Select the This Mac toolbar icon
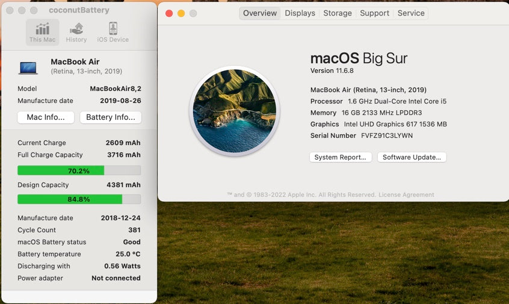Viewport: 509px width, 304px height. pos(42,32)
